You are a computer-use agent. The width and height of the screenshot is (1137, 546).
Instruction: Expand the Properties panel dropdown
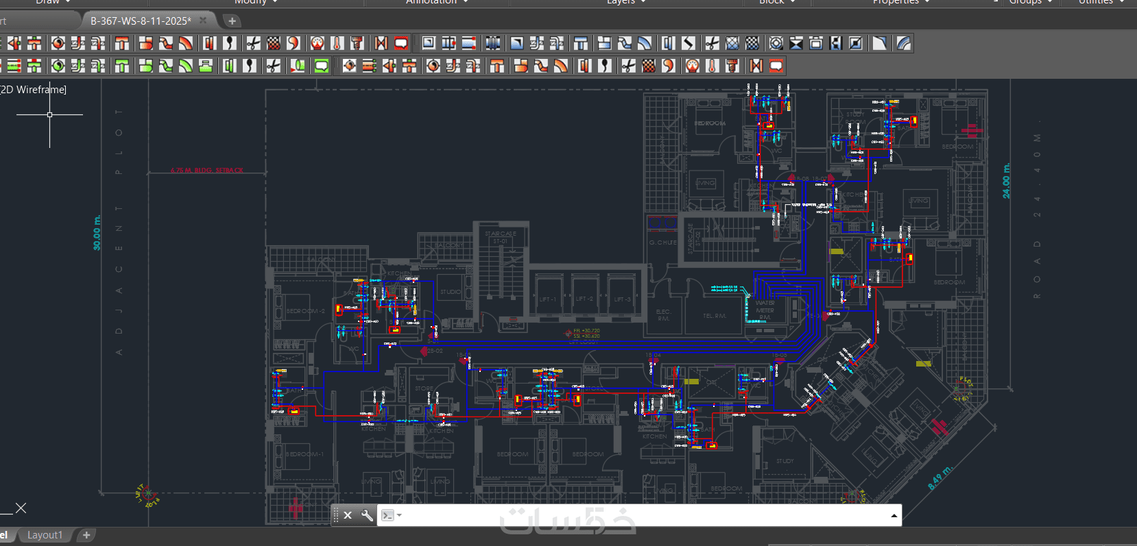click(x=927, y=2)
